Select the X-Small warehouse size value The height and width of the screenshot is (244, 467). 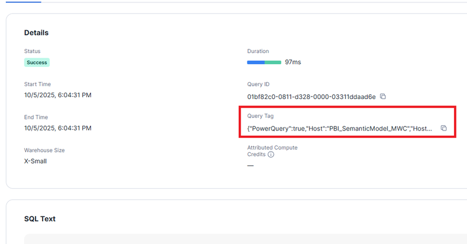tap(36, 161)
